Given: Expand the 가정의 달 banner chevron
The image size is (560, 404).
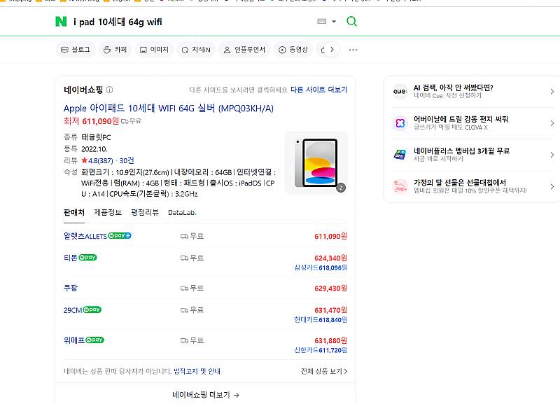Looking at the screenshot, I should coord(552,186).
